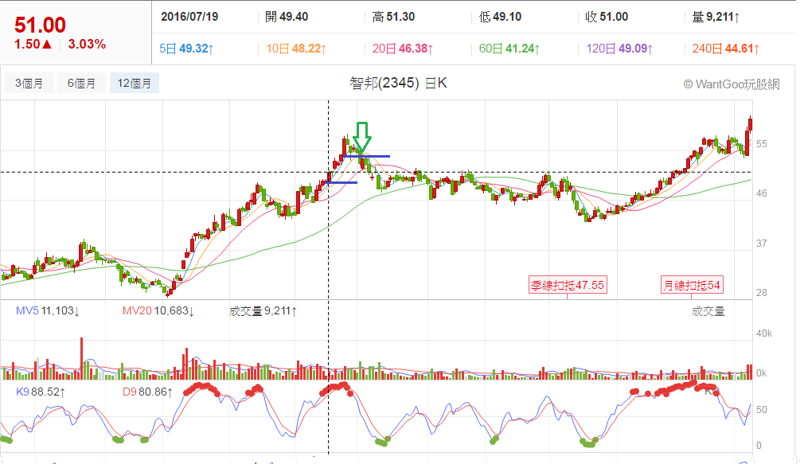Image resolution: width=804 pixels, height=464 pixels.
Task: Click the close price 收 51.00
Action: click(x=607, y=17)
